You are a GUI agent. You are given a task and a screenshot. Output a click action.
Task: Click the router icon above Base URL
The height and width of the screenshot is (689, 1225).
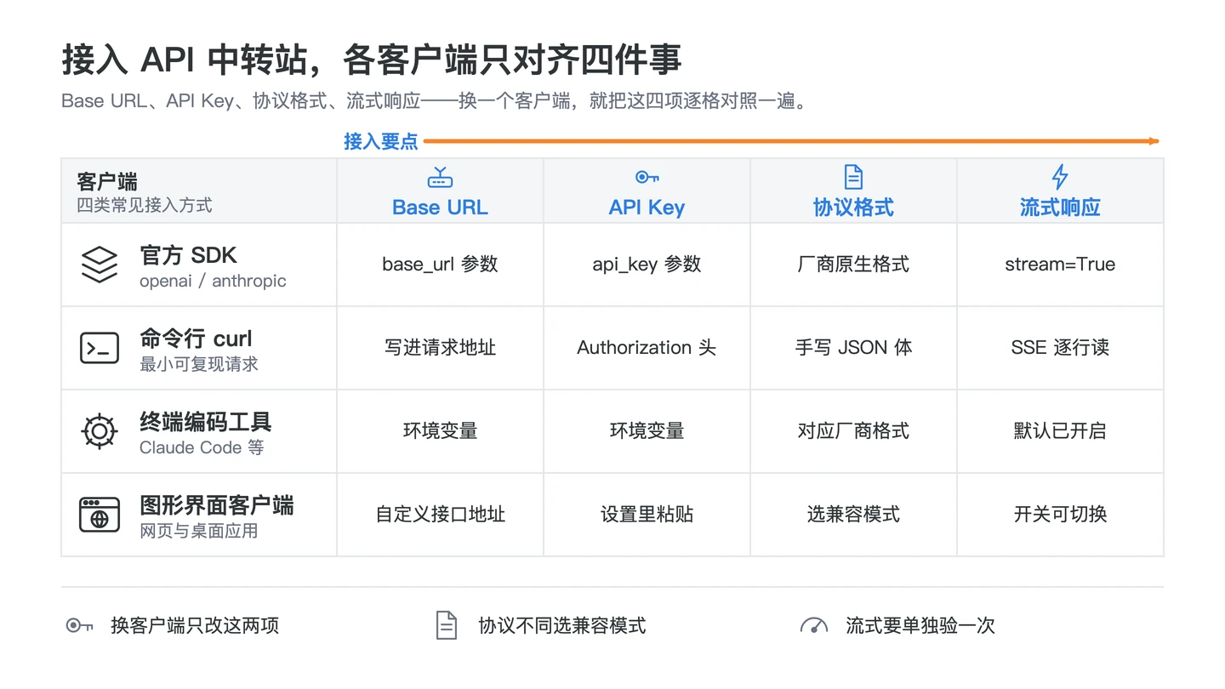(x=440, y=177)
